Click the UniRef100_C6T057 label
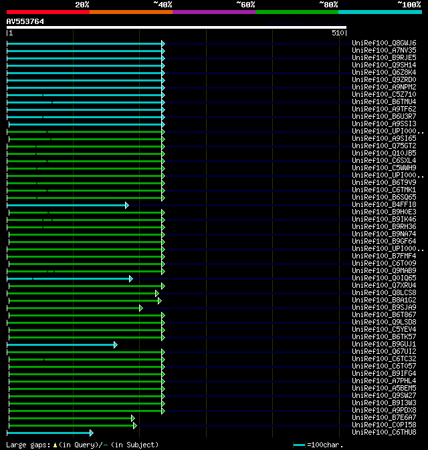 pos(384,367)
